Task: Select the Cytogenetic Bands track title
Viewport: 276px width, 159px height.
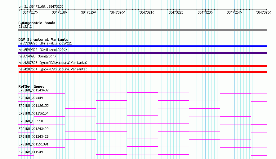Action: pos(37,23)
